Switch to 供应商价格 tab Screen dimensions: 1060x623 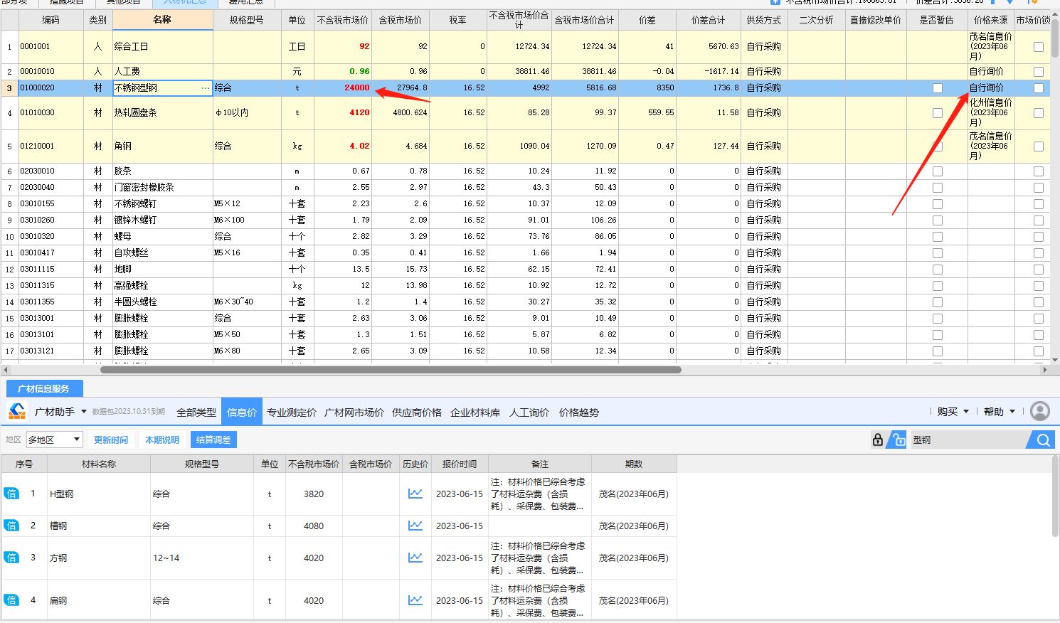(x=417, y=412)
